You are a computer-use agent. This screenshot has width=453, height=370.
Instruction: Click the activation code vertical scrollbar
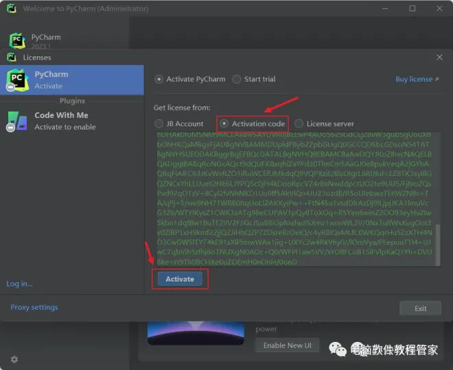pos(438,245)
